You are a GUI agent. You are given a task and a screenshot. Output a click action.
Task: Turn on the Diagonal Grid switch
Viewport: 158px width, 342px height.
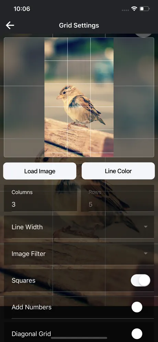137,334
